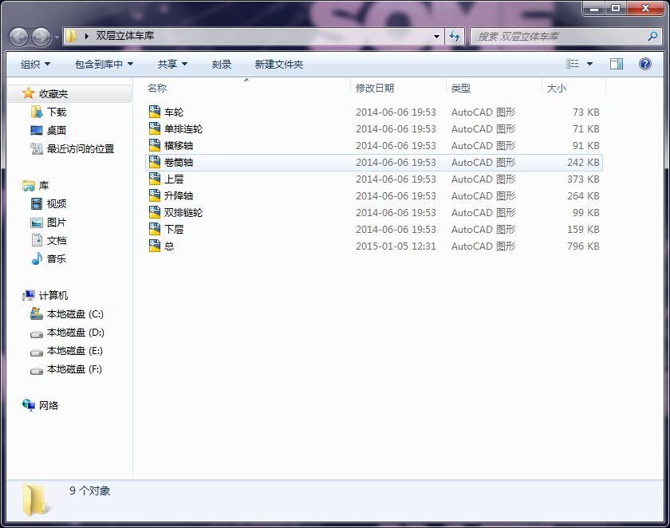Image resolution: width=670 pixels, height=528 pixels.
Task: Sort by the 大小 column header
Action: 573,88
